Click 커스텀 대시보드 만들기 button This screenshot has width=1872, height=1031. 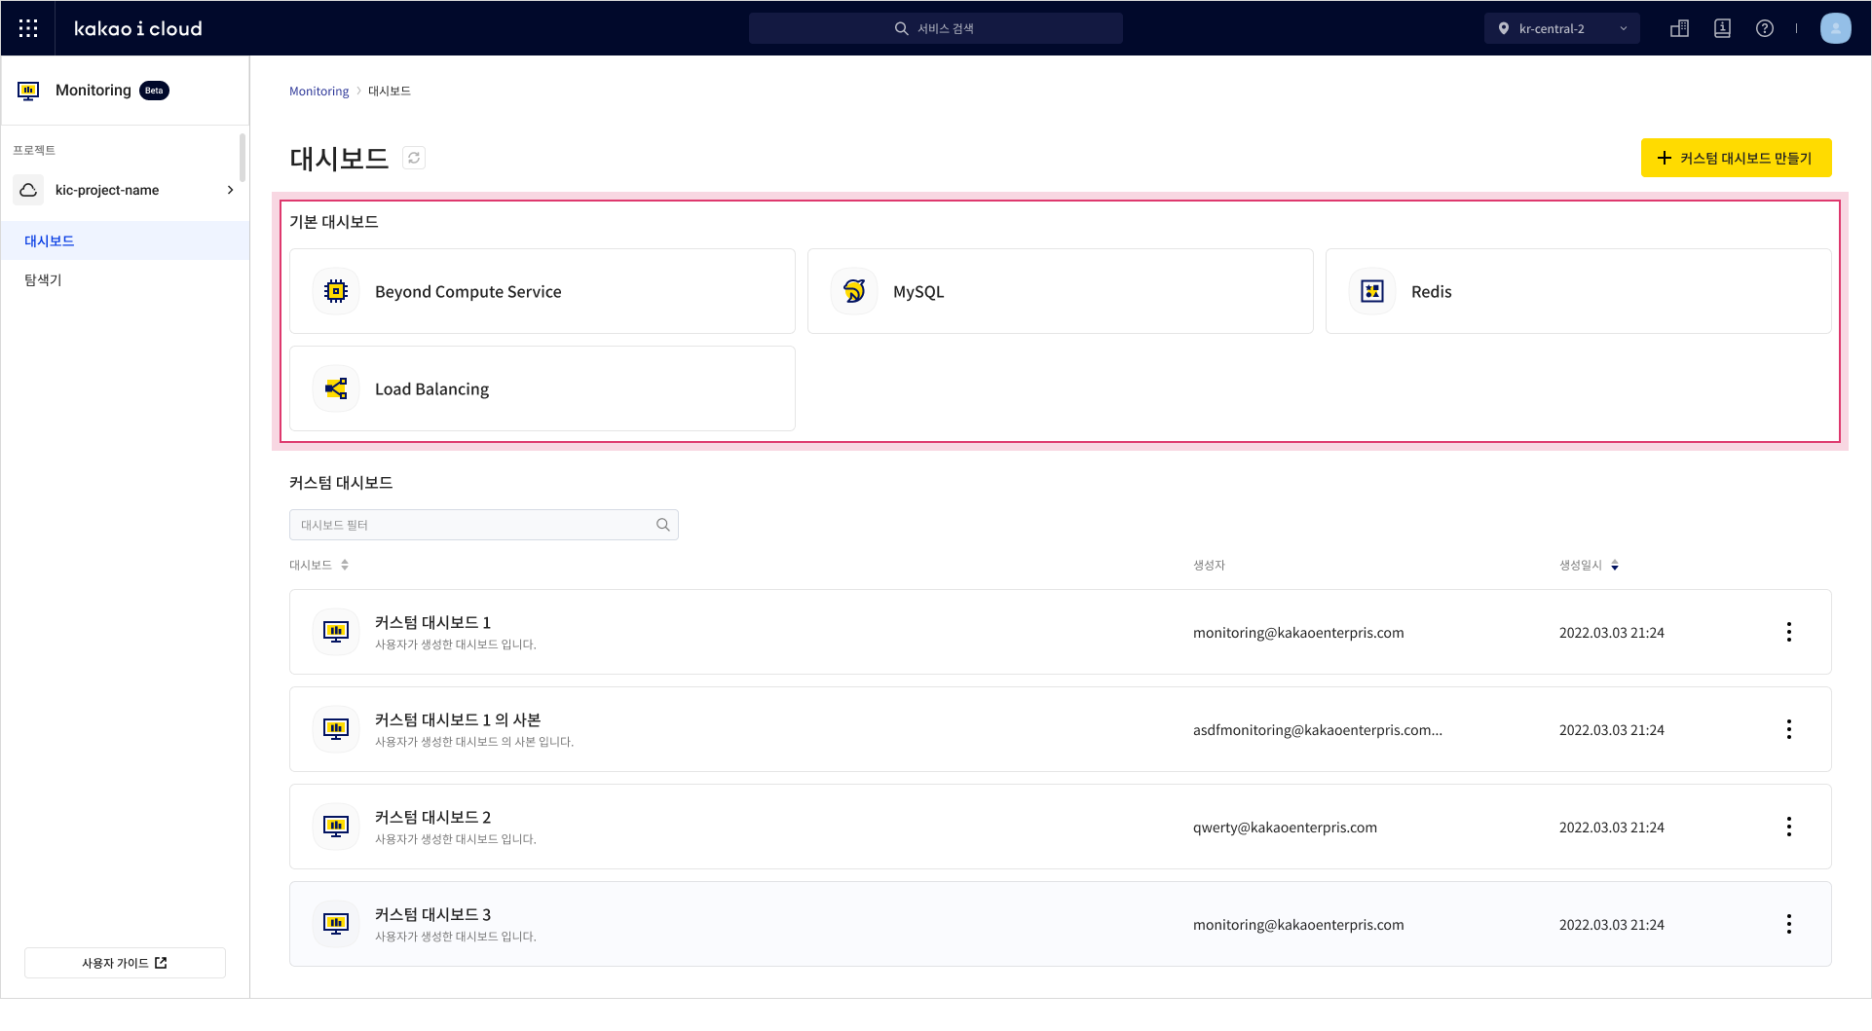click(x=1736, y=158)
